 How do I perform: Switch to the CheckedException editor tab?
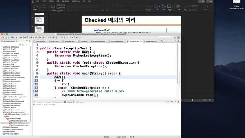point(98,41)
